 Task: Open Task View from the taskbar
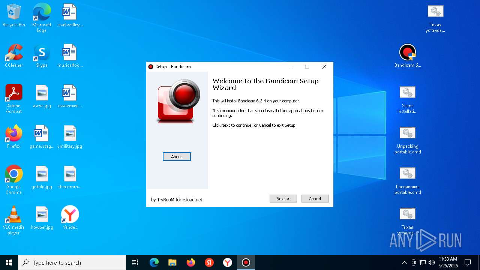tap(135, 262)
